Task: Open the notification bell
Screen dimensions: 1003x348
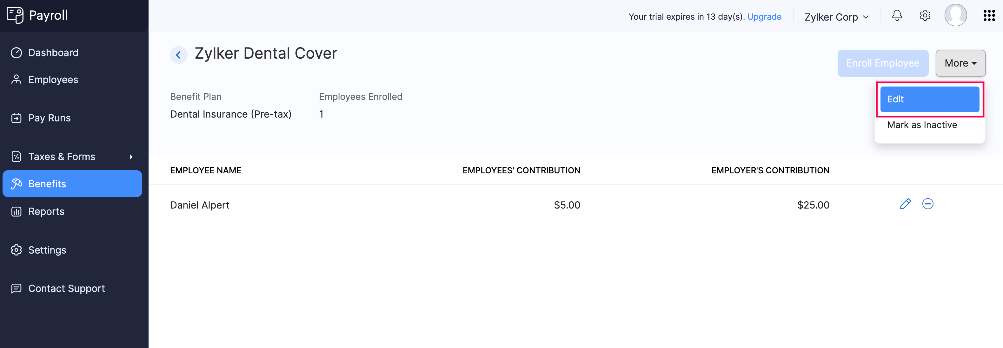Action: 897,16
